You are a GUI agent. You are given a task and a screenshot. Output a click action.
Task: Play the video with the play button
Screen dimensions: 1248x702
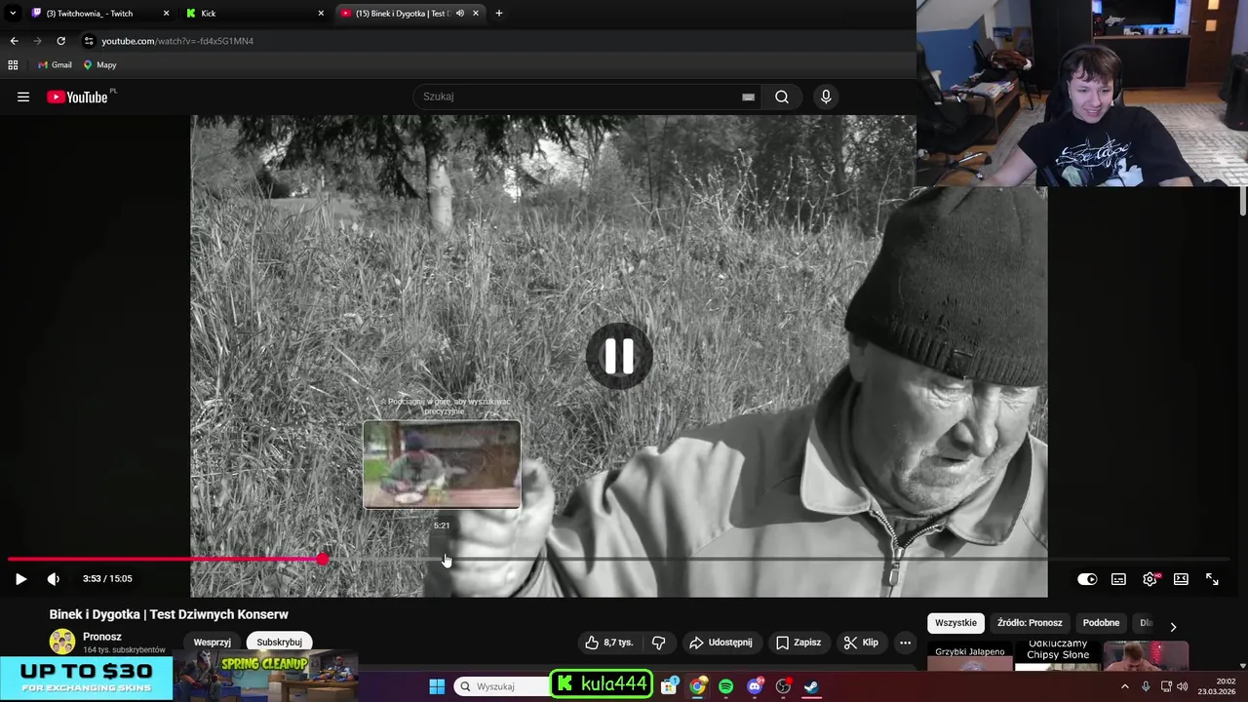coord(20,579)
